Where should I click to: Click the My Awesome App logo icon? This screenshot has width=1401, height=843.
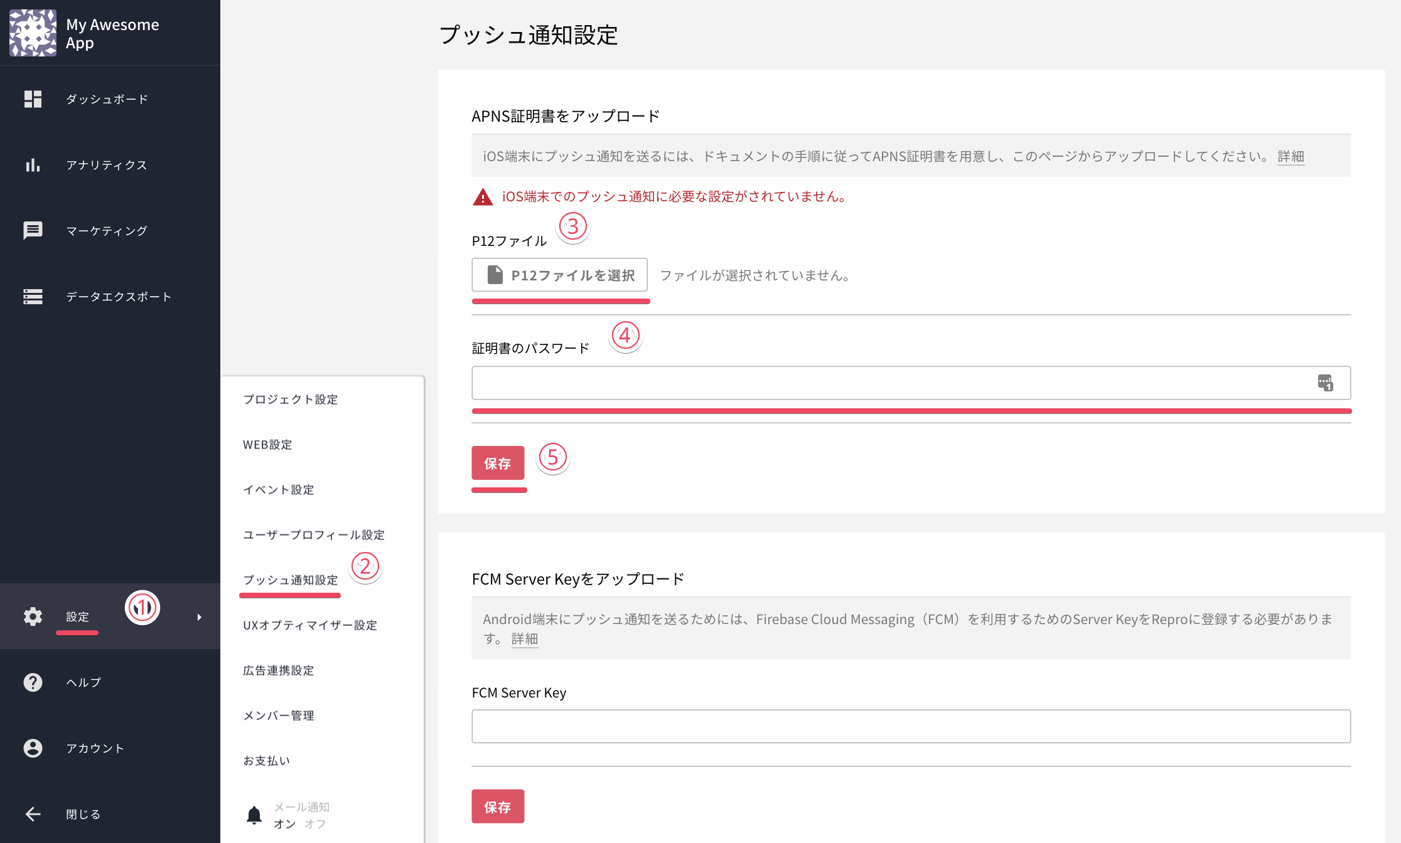33,33
